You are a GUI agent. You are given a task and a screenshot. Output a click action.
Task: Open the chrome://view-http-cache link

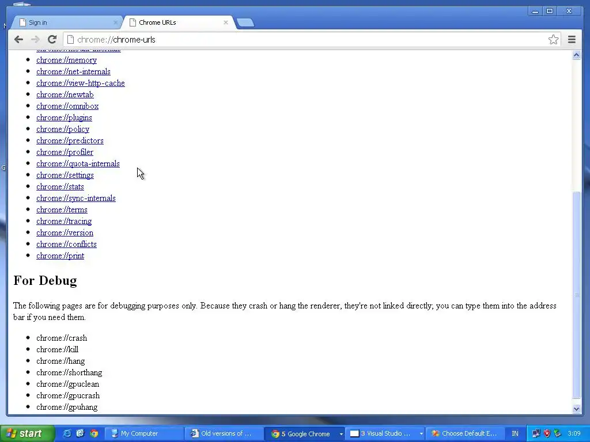(81, 83)
